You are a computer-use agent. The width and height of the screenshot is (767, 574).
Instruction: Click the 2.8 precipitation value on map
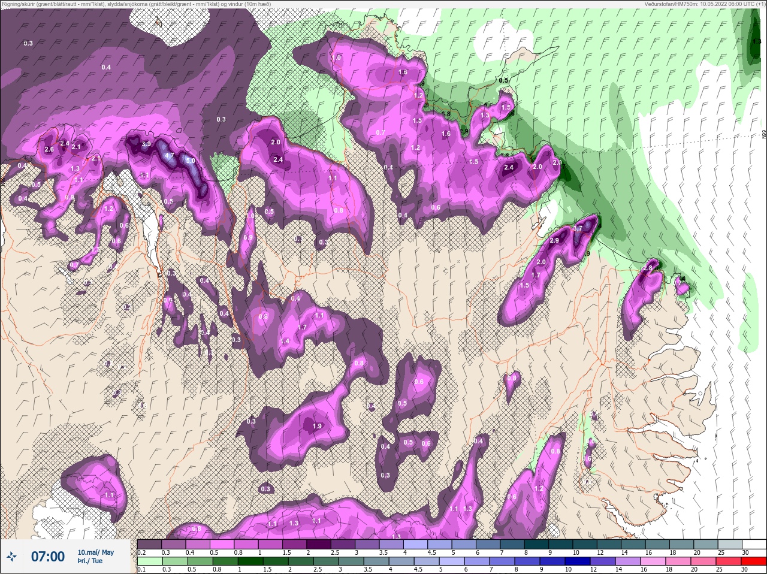point(647,268)
